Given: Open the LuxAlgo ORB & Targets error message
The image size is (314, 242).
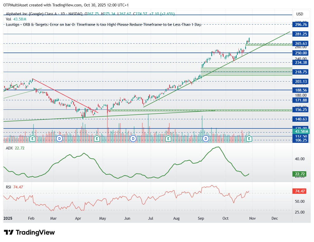Looking at the screenshot, I should (104, 25).
